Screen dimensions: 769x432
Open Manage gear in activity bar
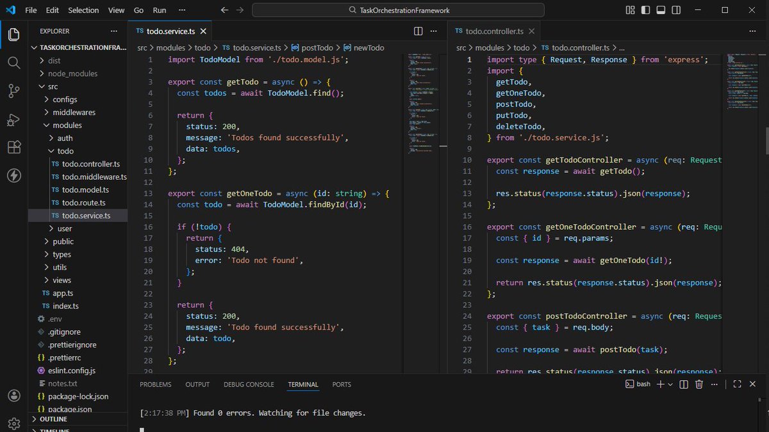pyautogui.click(x=13, y=423)
